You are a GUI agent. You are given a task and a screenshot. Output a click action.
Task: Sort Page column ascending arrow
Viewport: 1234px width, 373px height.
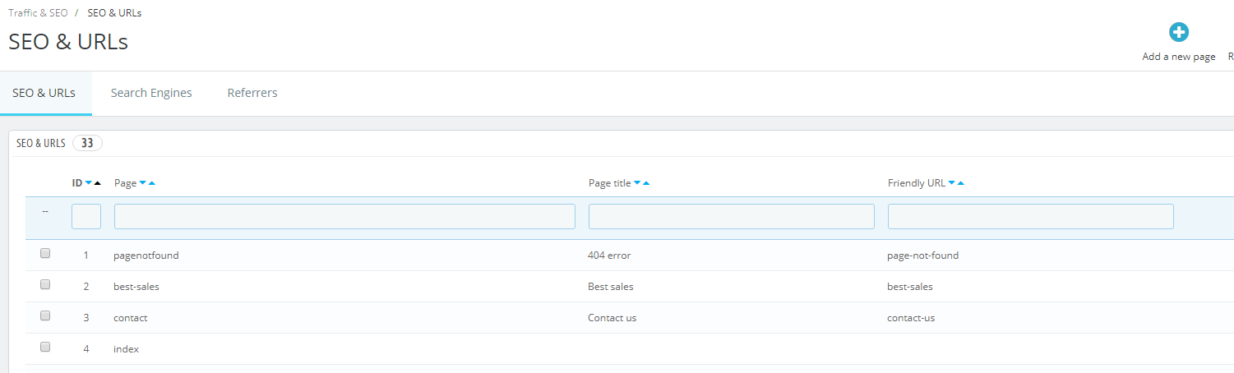[152, 183]
